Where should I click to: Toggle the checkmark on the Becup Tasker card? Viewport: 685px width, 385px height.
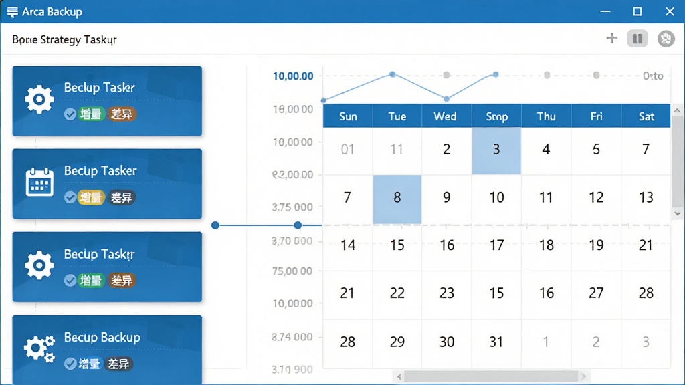point(70,197)
